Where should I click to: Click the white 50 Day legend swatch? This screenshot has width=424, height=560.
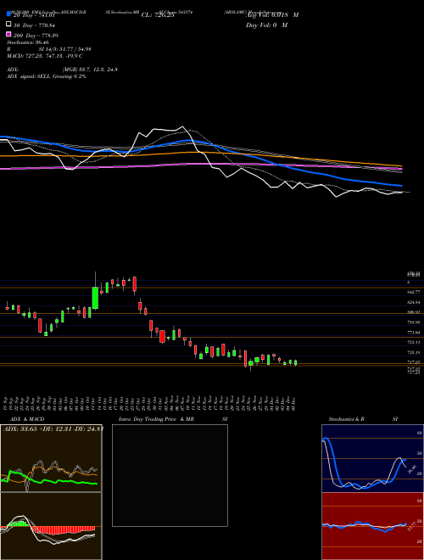tap(8, 25)
